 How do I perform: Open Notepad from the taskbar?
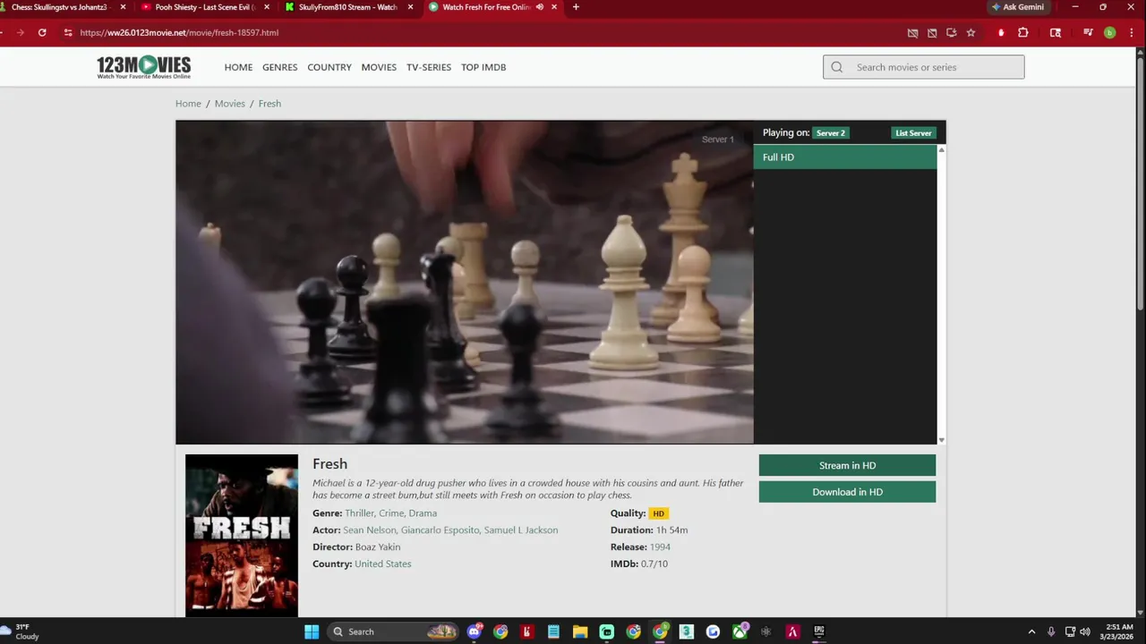pyautogui.click(x=553, y=631)
